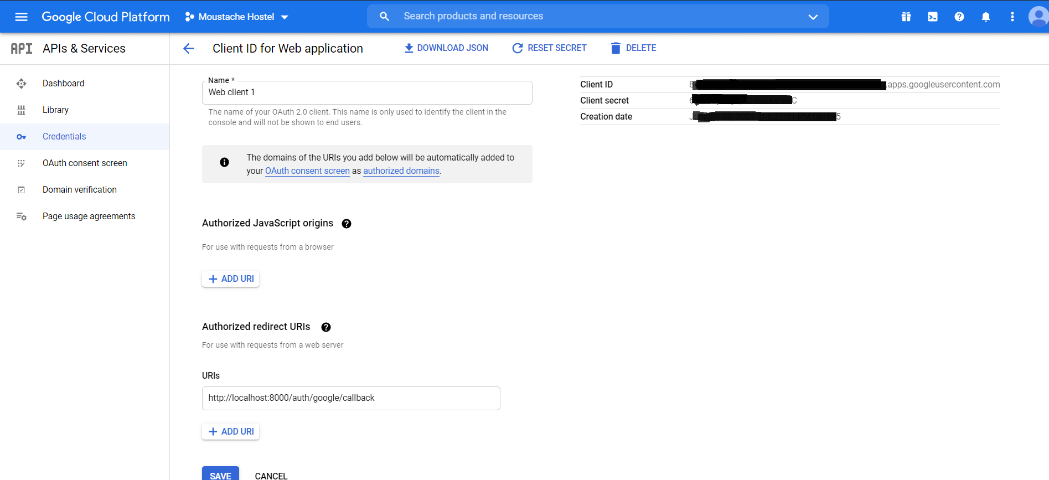Activate Cloud Shell terminal icon
This screenshot has height=480, width=1049.
tap(933, 17)
